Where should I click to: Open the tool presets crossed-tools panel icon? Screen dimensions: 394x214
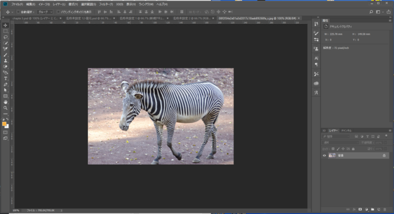pyautogui.click(x=316, y=74)
